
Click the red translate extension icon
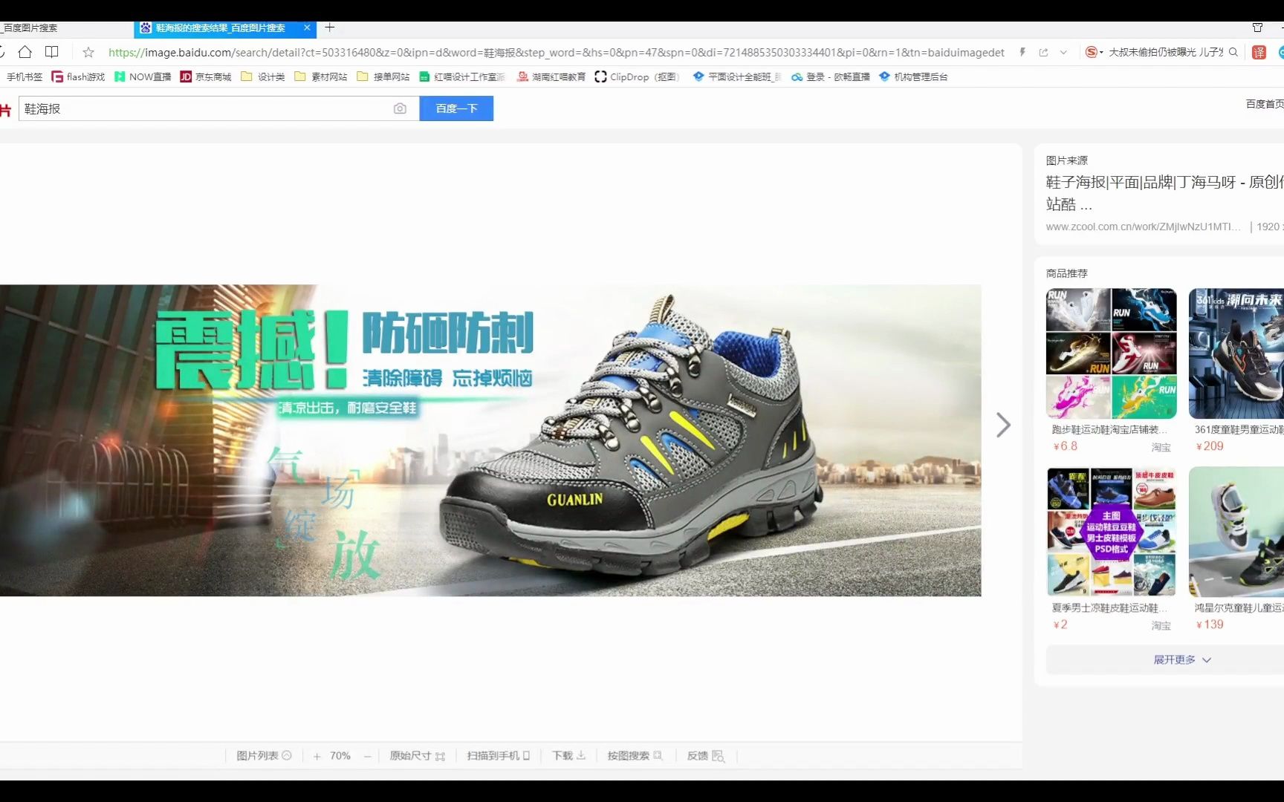(1259, 52)
